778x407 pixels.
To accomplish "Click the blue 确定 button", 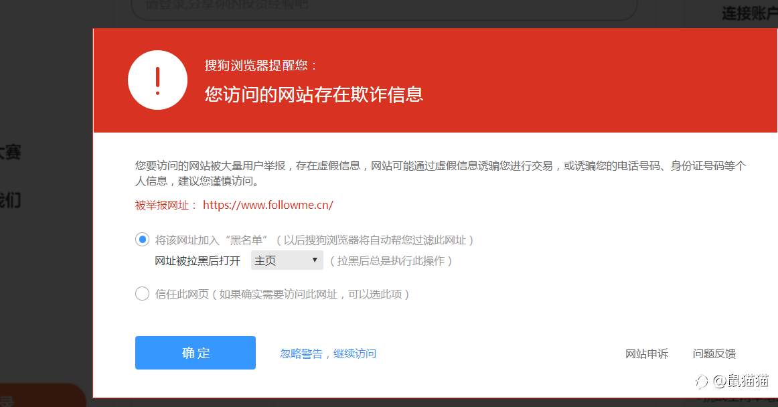I will coord(196,353).
